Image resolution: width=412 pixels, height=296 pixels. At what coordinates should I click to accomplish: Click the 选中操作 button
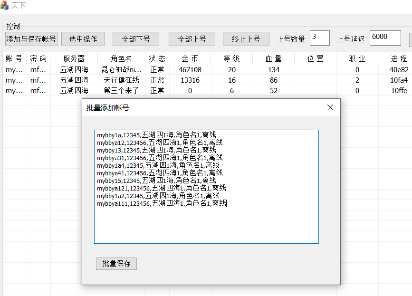pos(83,39)
